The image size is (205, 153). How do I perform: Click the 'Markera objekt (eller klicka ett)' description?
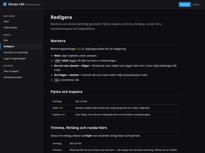point(113,108)
